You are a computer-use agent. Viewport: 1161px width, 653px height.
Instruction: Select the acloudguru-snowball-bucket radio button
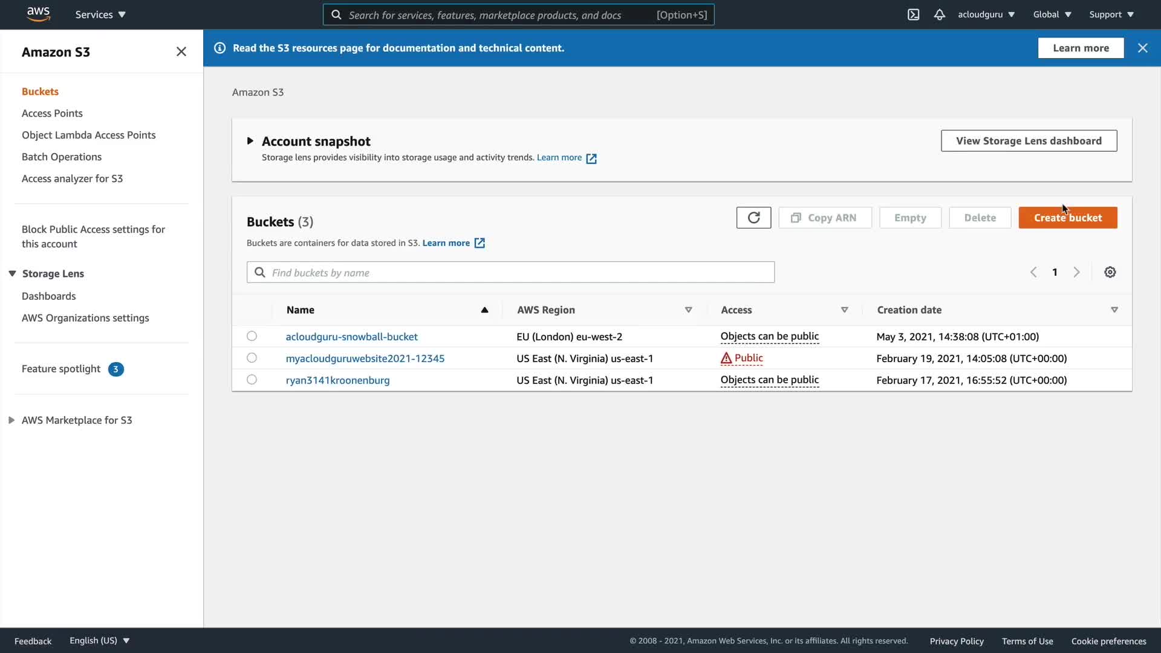tap(252, 336)
